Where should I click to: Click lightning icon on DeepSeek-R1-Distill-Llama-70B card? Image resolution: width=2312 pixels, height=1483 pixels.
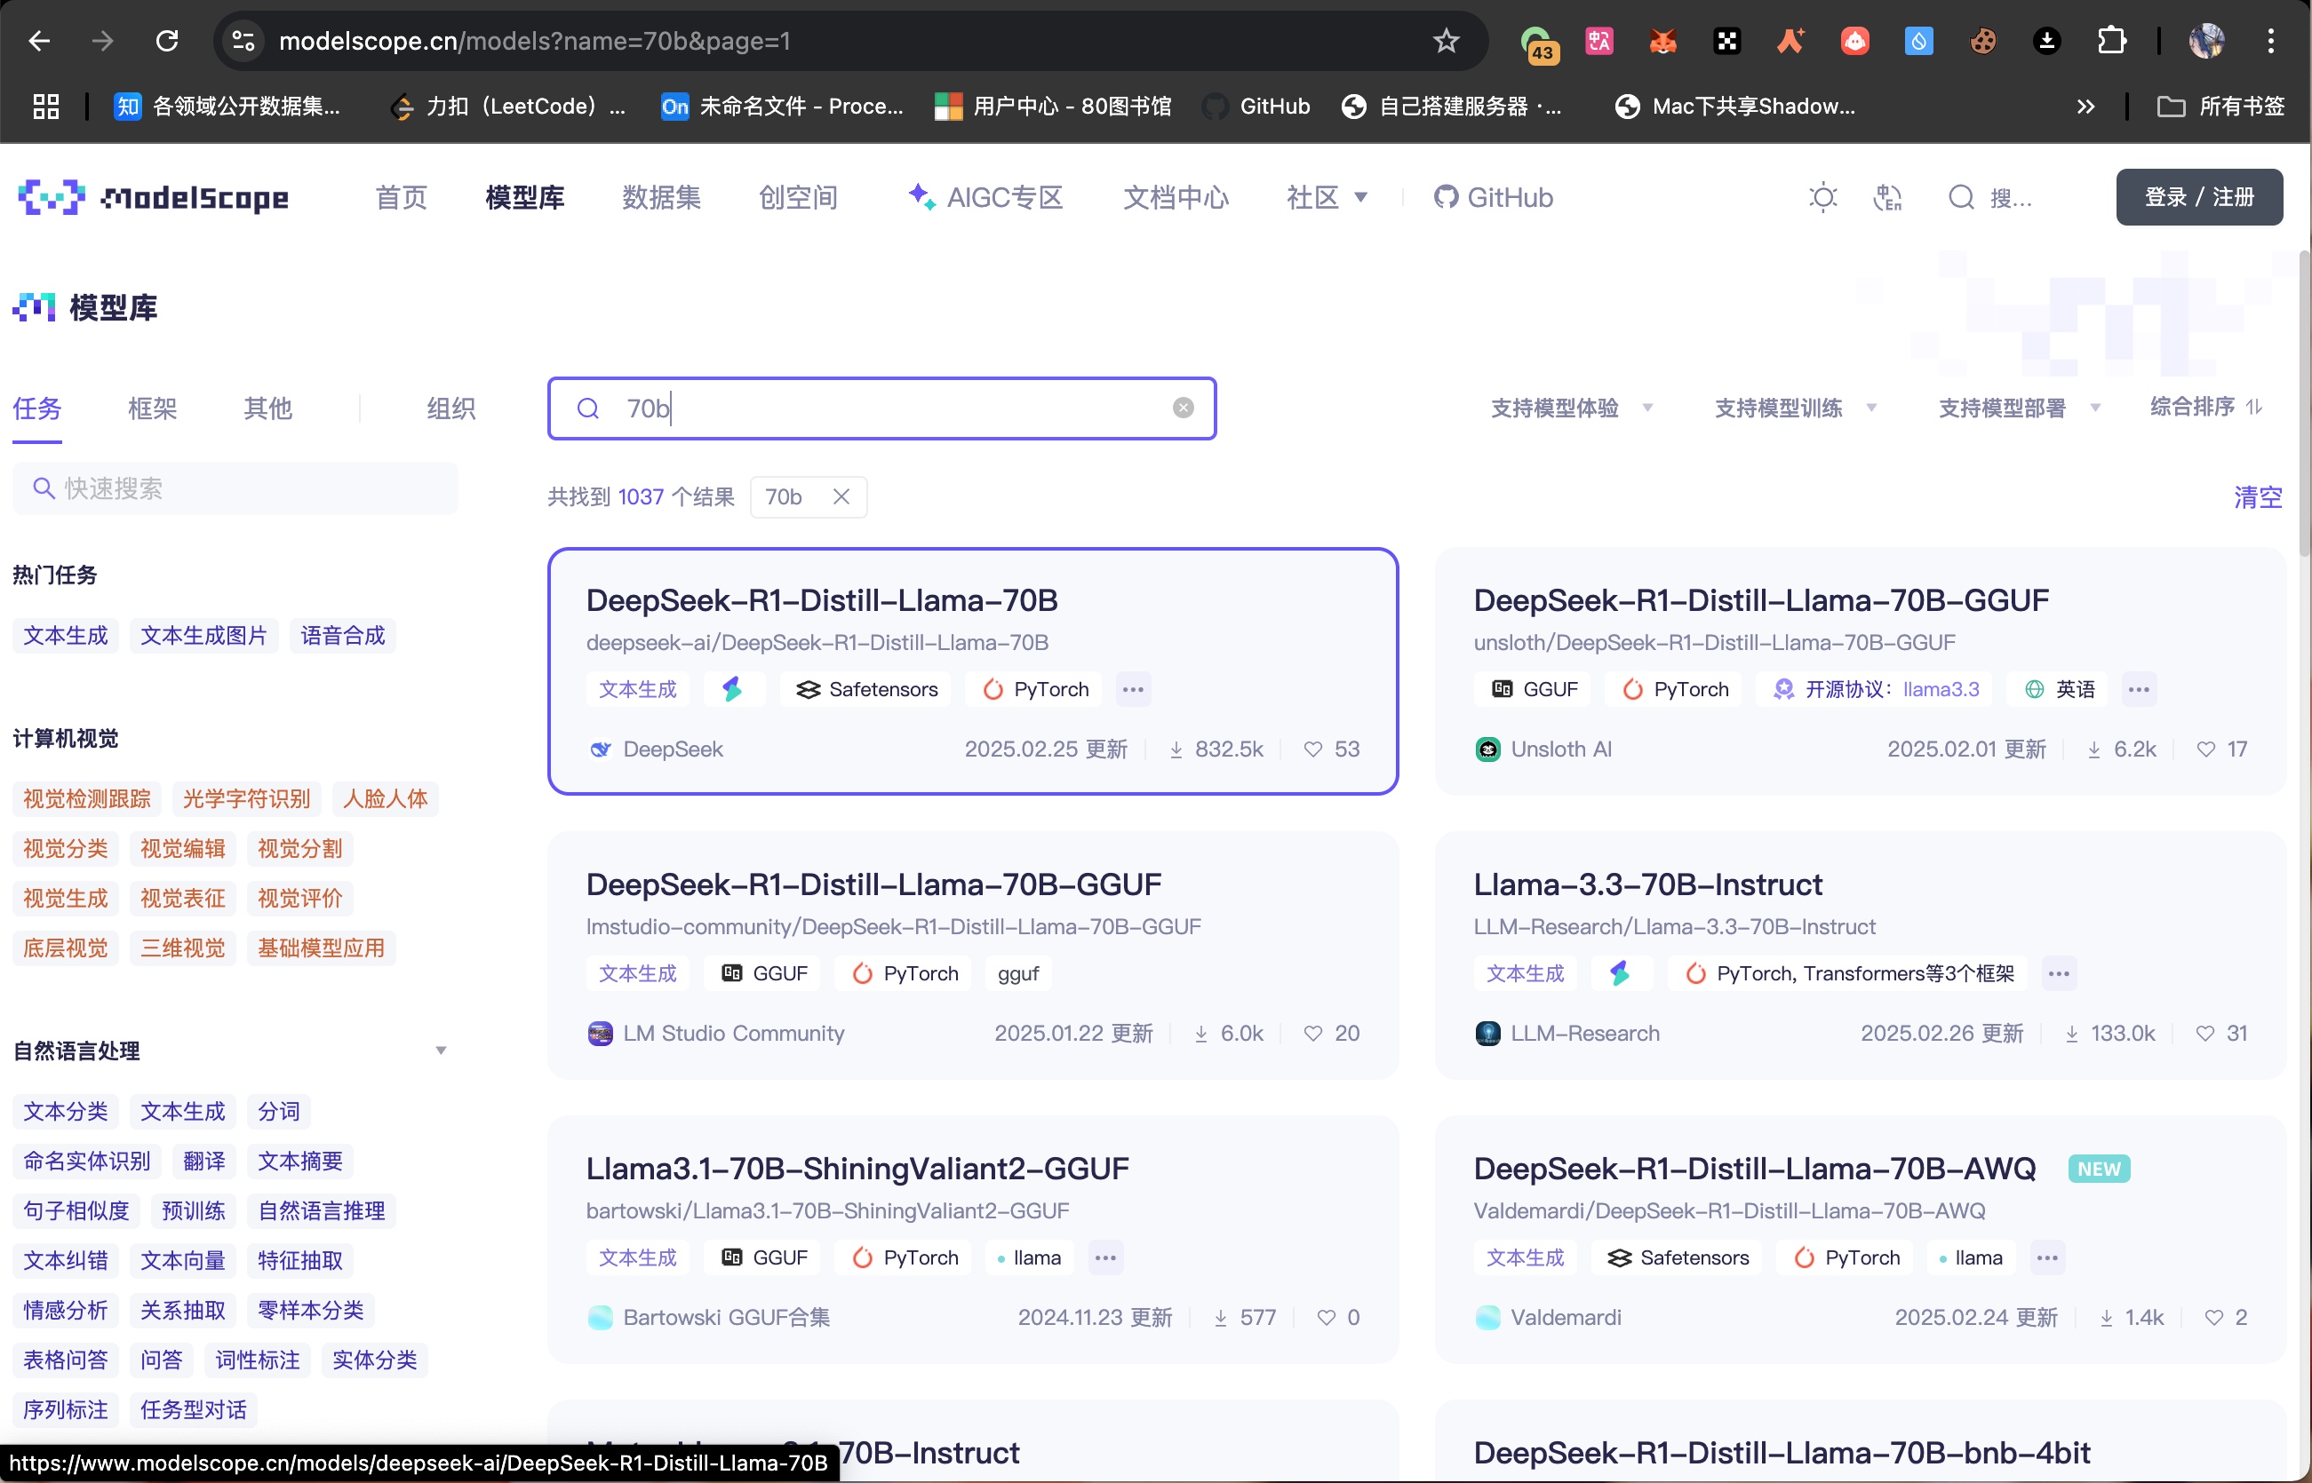[x=732, y=689]
